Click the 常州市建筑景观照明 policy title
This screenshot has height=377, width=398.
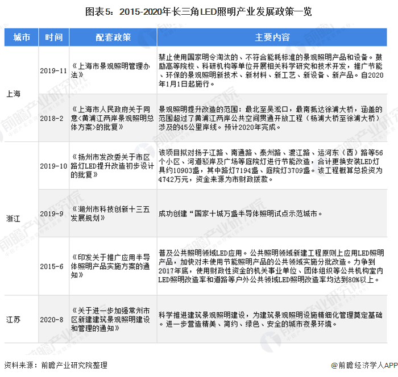pos(110,320)
